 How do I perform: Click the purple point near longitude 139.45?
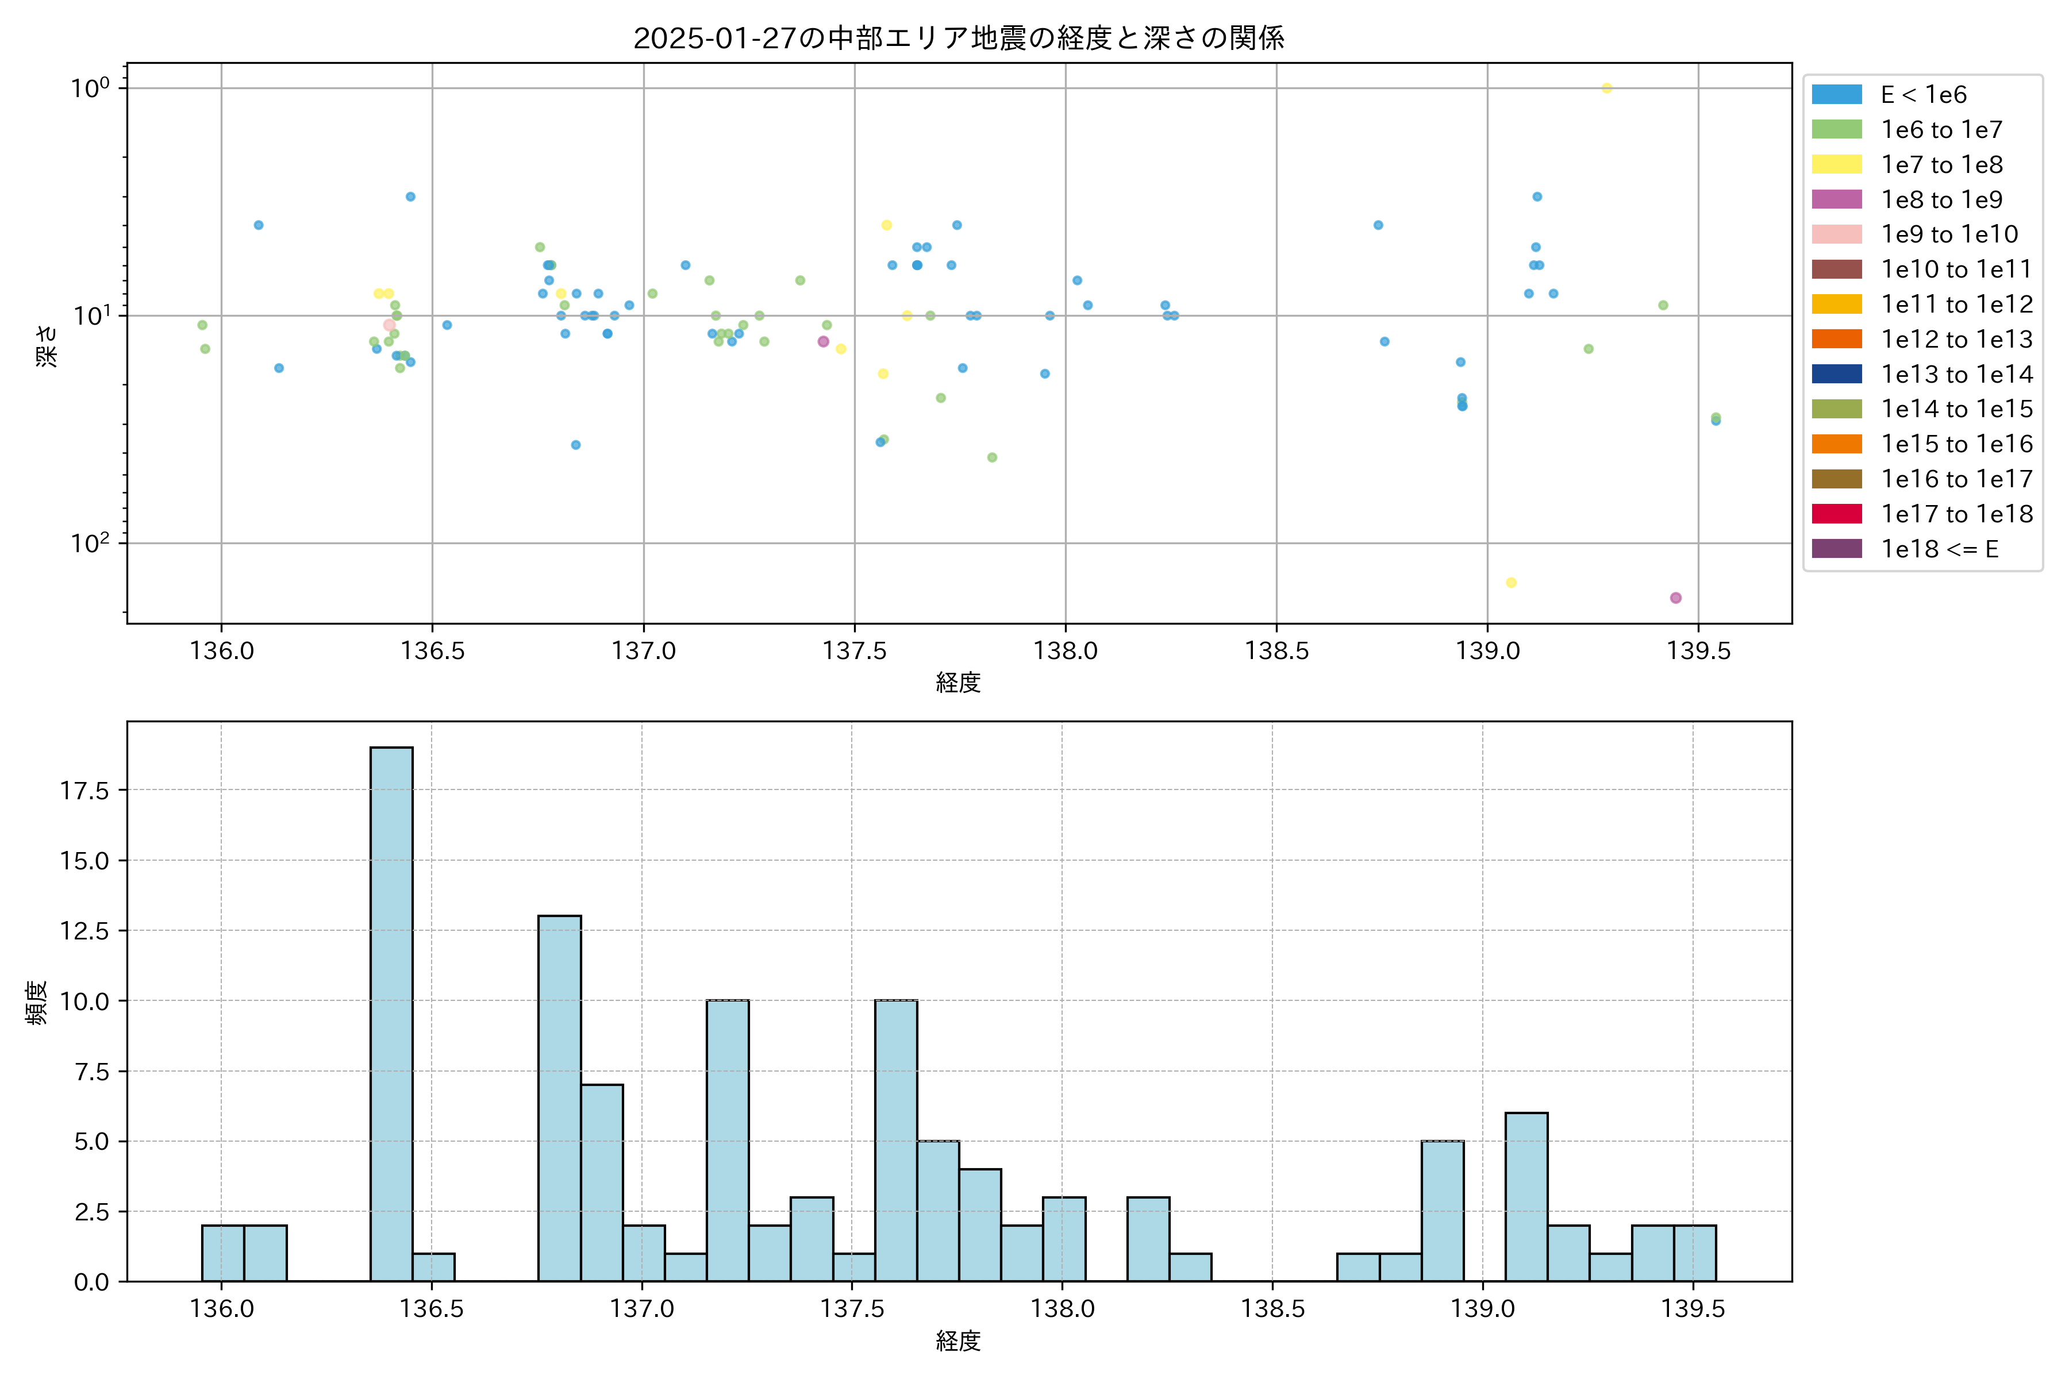[1676, 598]
